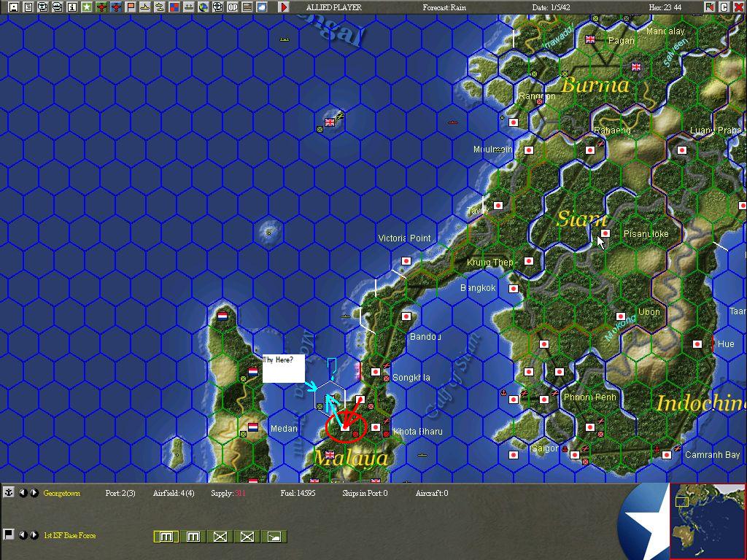This screenshot has width=747, height=560.
Task: Click the OP operations toolbar icon
Action: (233, 7)
